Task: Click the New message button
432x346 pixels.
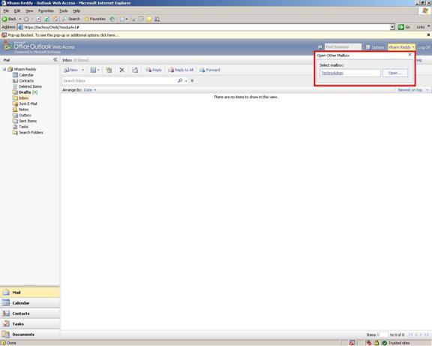Action: coord(70,70)
